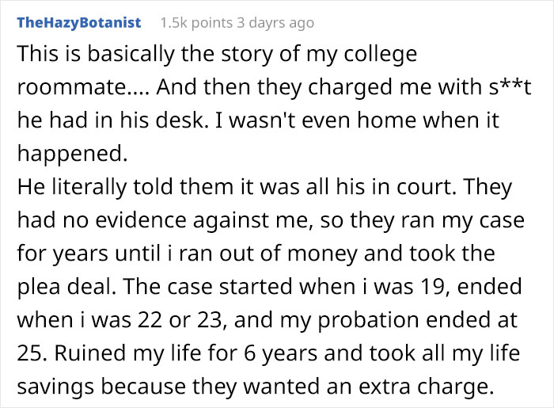Open TheHazyBotanist user profile link
The height and width of the screenshot is (408, 554).
(x=78, y=22)
